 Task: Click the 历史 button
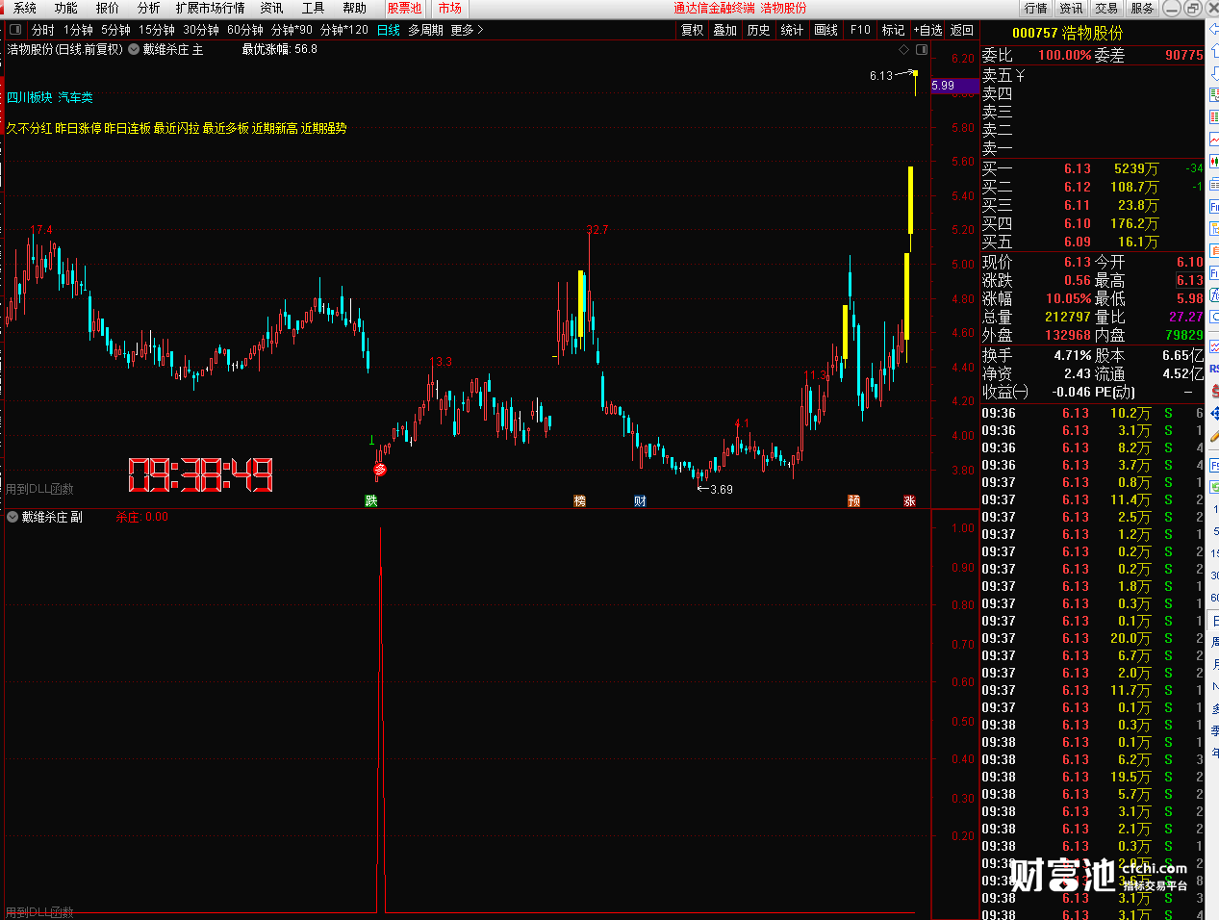(759, 30)
